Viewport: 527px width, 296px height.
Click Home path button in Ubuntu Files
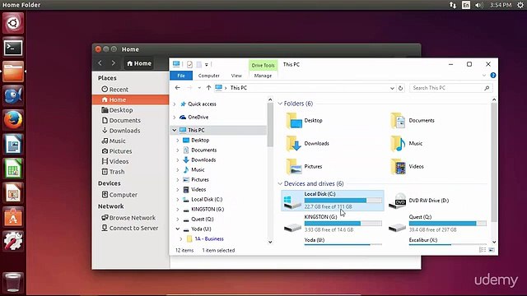[139, 63]
